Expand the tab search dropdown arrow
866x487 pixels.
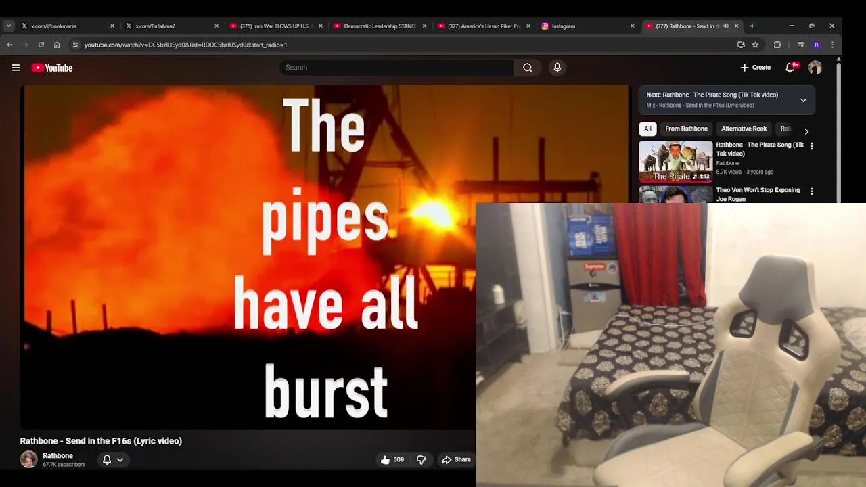tap(8, 26)
